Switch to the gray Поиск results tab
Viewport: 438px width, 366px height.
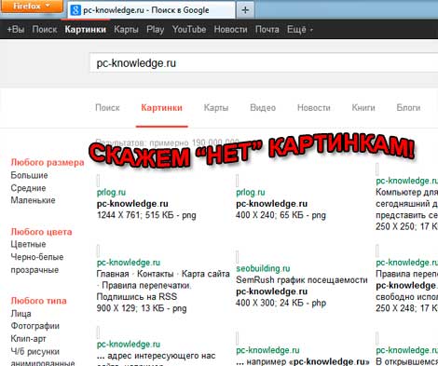[x=107, y=108]
